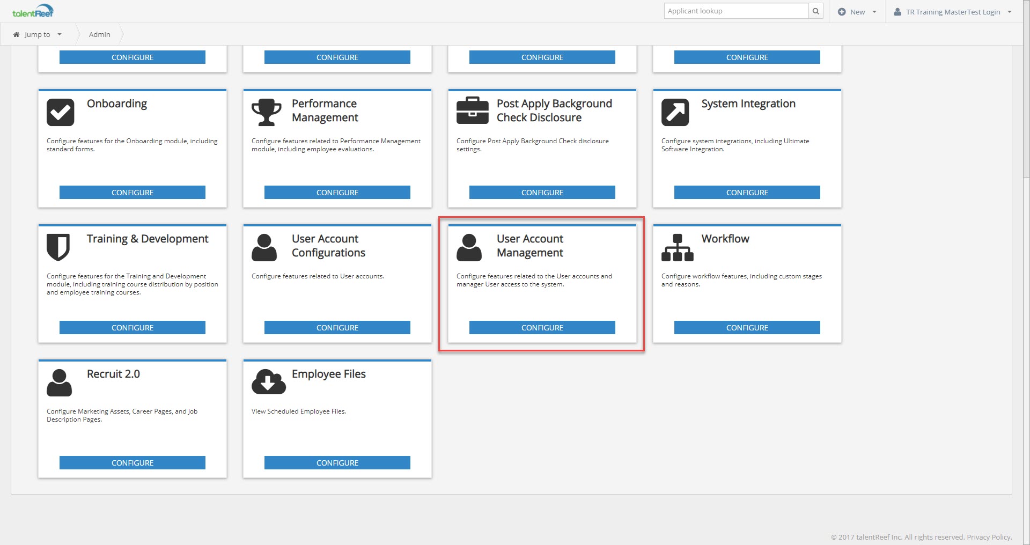Screen dimensions: 1030x545
Task: Click the Workflow hierarchy icon
Action: point(677,247)
